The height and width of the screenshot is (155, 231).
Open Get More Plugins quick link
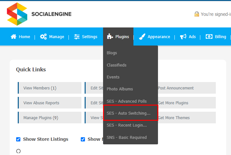(x=187, y=103)
